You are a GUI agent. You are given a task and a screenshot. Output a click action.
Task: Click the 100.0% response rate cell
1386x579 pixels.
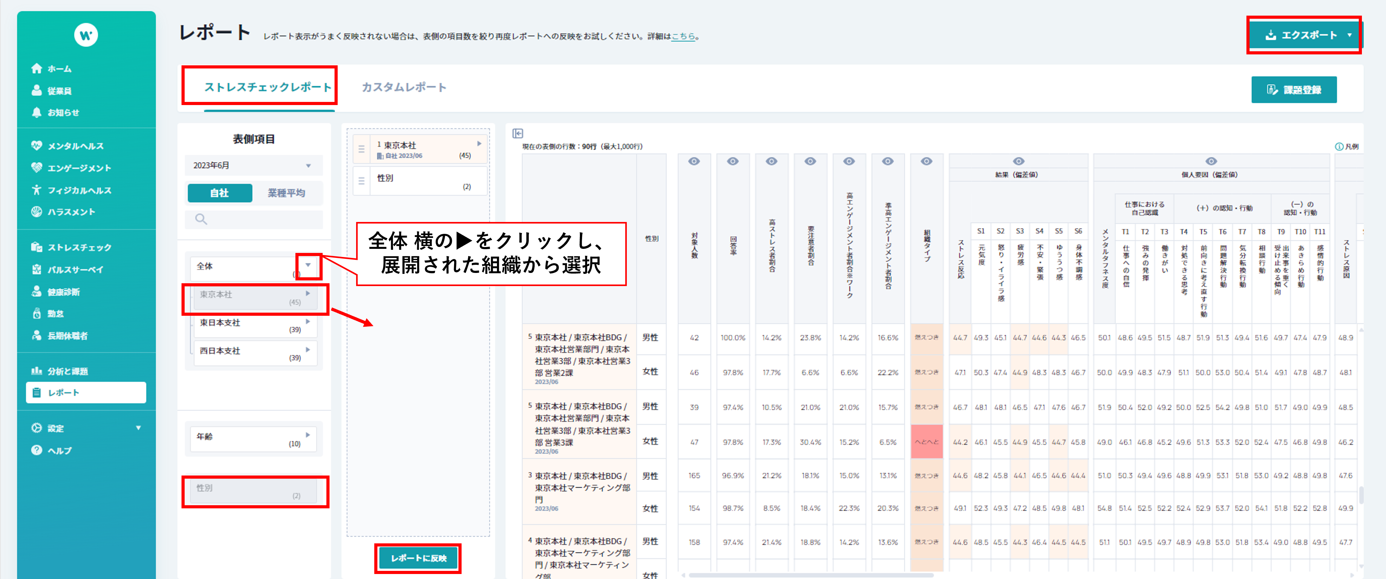tap(733, 338)
